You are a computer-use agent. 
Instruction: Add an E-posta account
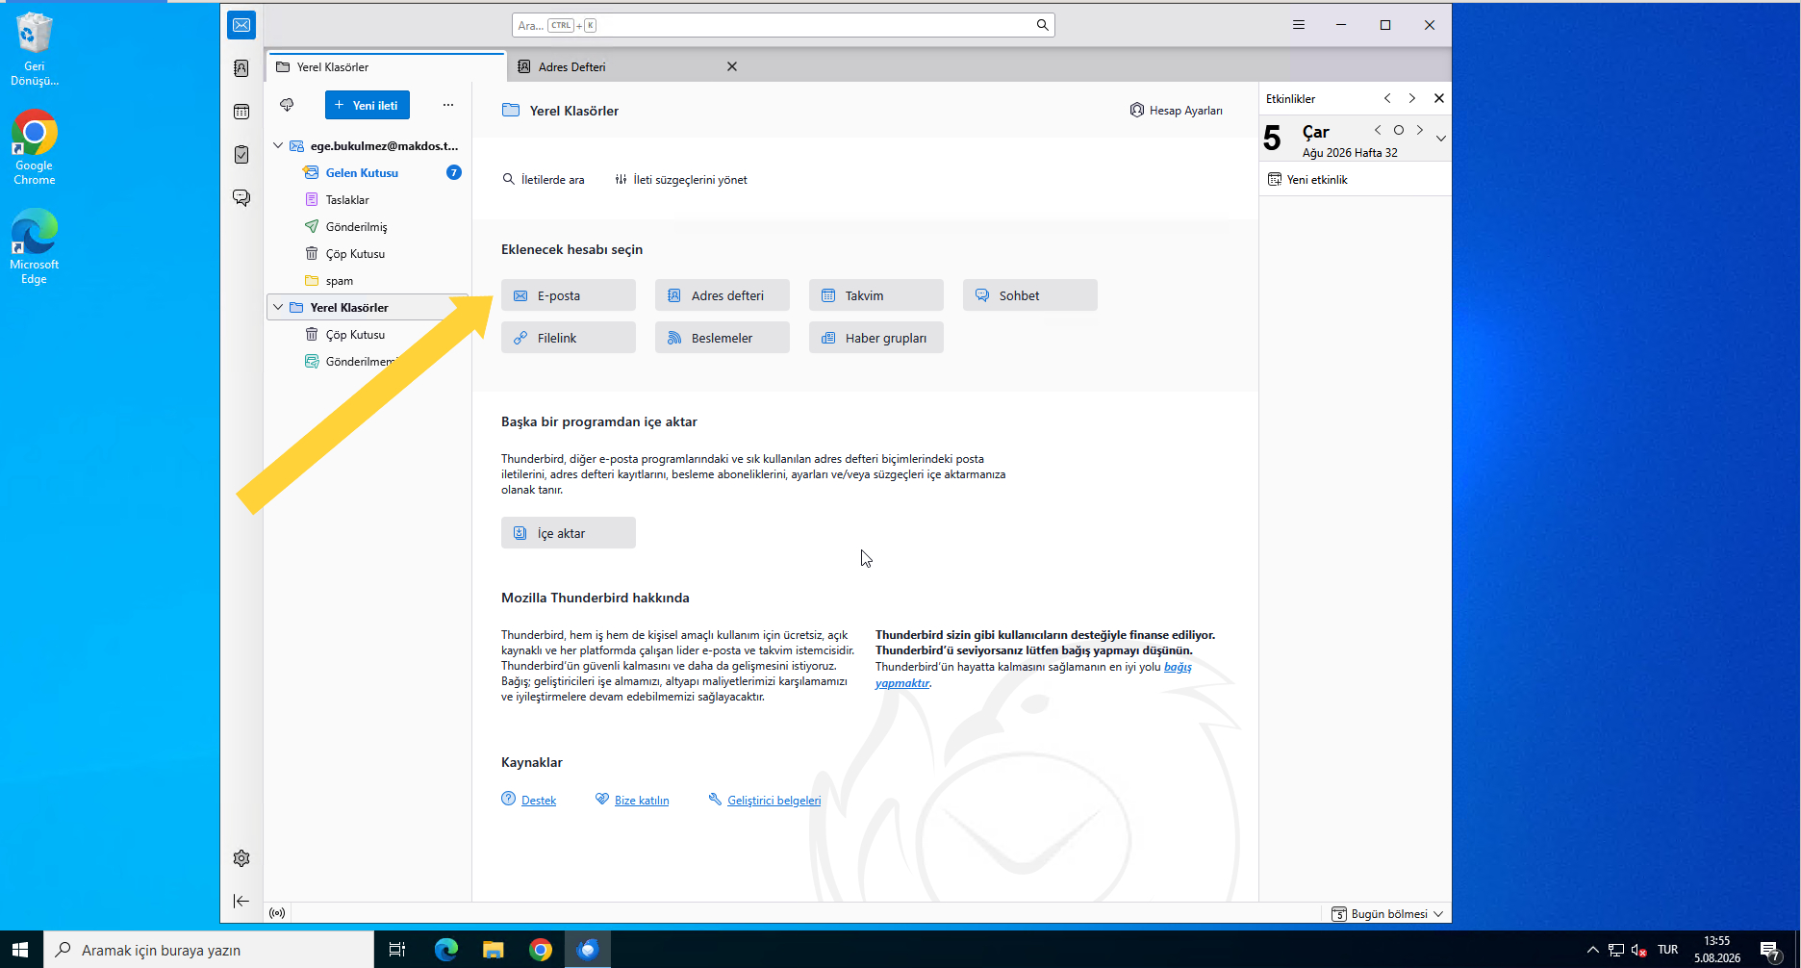[569, 295]
